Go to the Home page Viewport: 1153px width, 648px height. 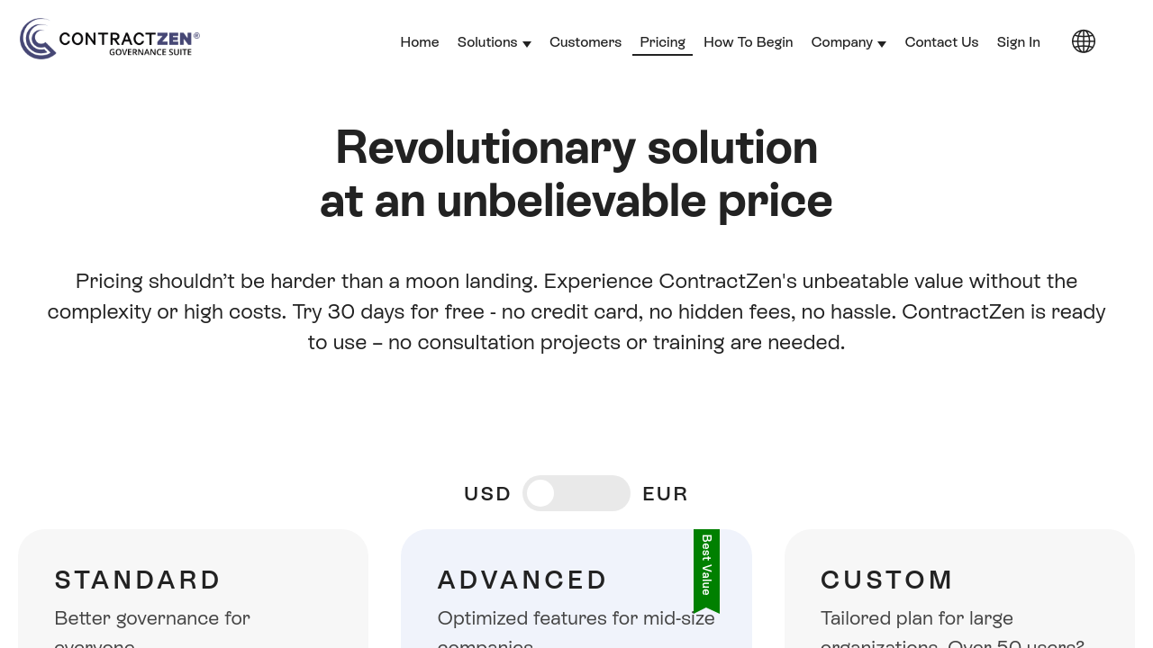[420, 42]
